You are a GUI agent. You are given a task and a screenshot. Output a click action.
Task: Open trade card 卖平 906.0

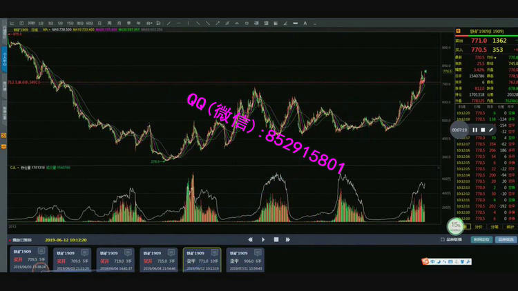coord(246,261)
